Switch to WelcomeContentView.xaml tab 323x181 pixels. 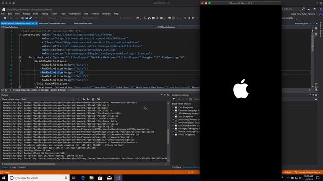tap(52, 23)
